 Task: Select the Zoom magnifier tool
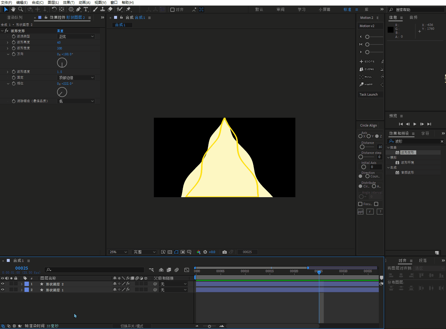[21, 9]
